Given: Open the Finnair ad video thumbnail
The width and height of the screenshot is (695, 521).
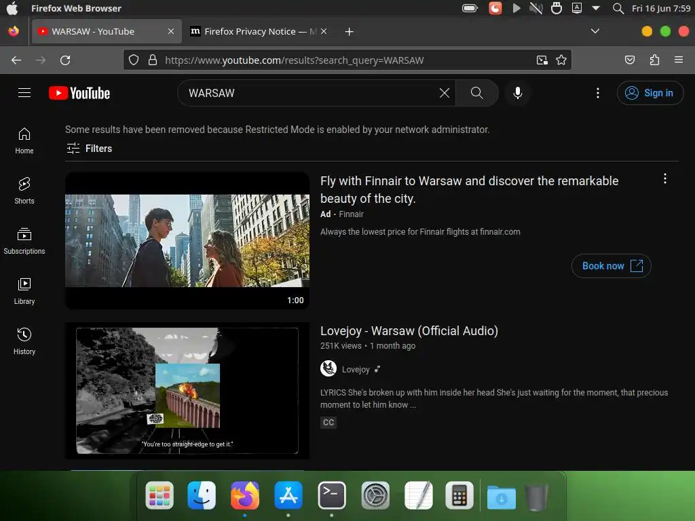Looking at the screenshot, I should [x=187, y=241].
